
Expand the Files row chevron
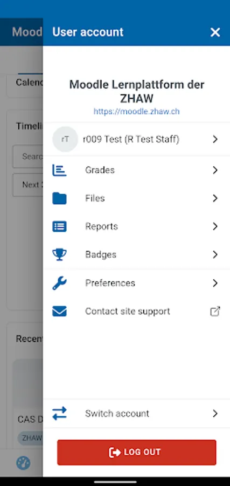(x=215, y=198)
